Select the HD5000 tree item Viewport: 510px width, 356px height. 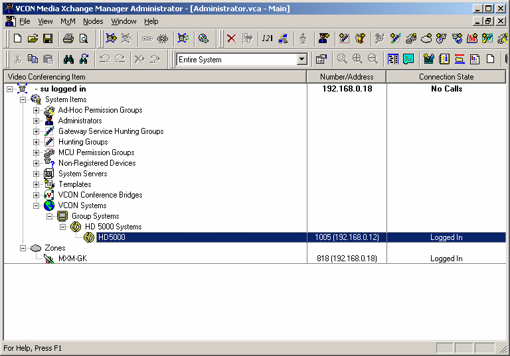112,237
